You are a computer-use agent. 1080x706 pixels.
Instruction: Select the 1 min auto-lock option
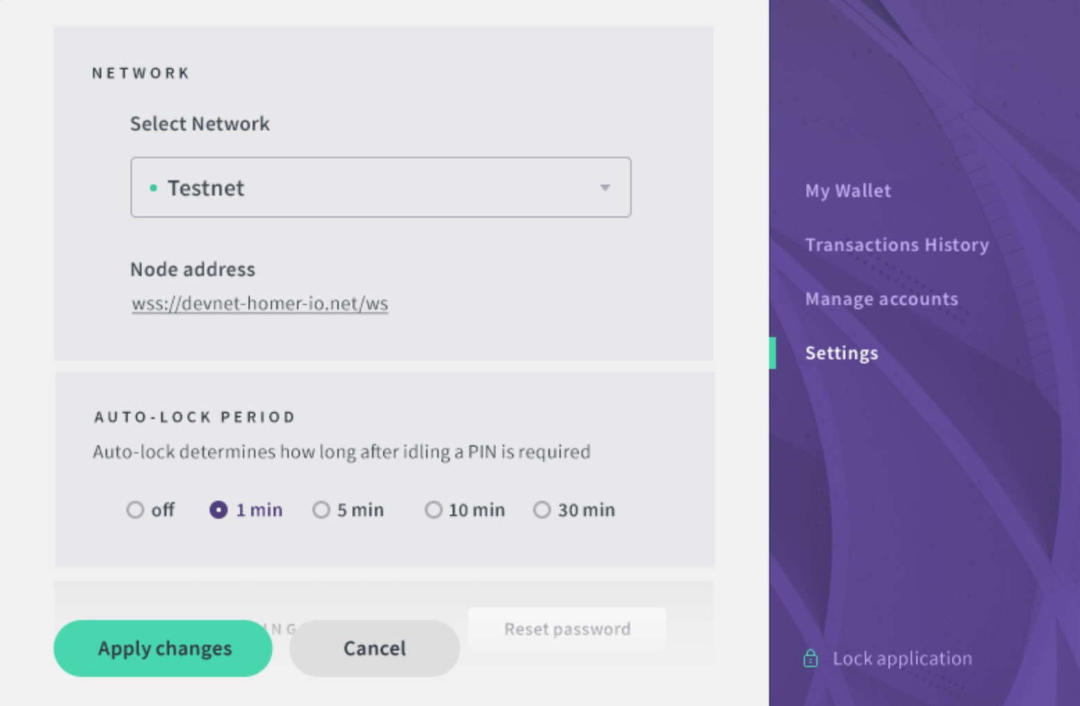click(219, 510)
